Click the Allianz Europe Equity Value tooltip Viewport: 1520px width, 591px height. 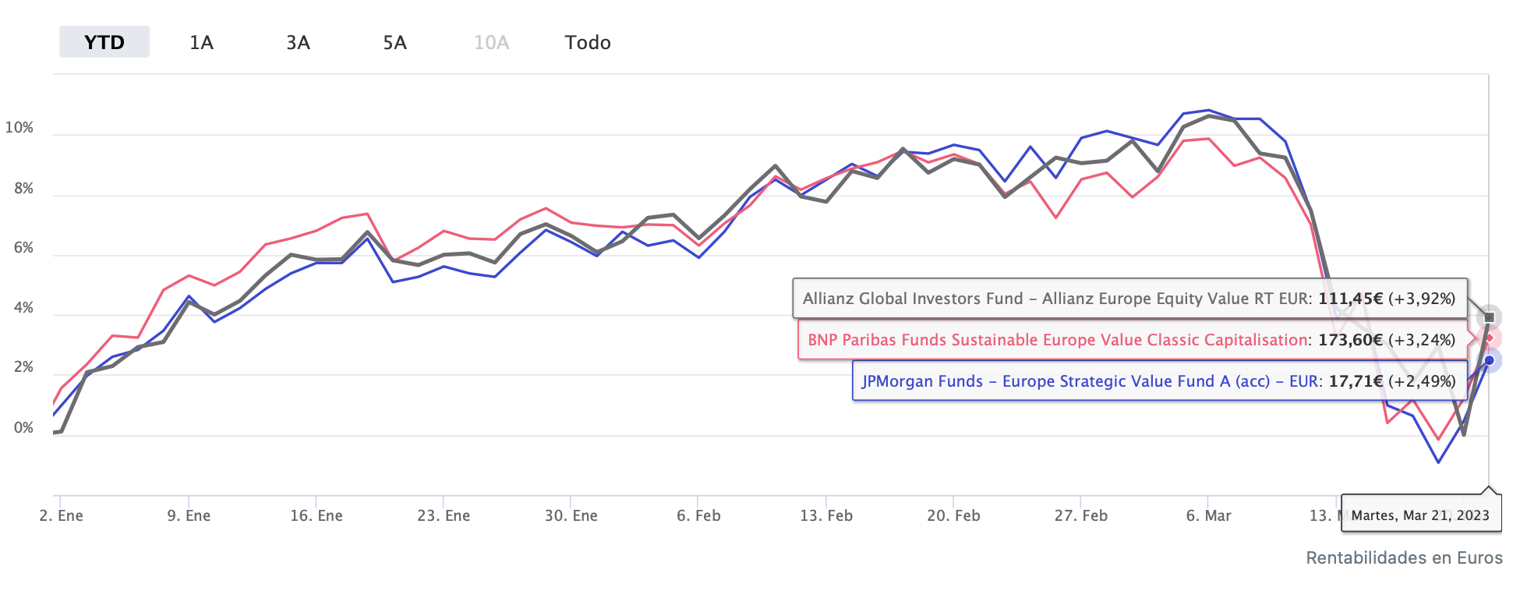tap(1129, 299)
